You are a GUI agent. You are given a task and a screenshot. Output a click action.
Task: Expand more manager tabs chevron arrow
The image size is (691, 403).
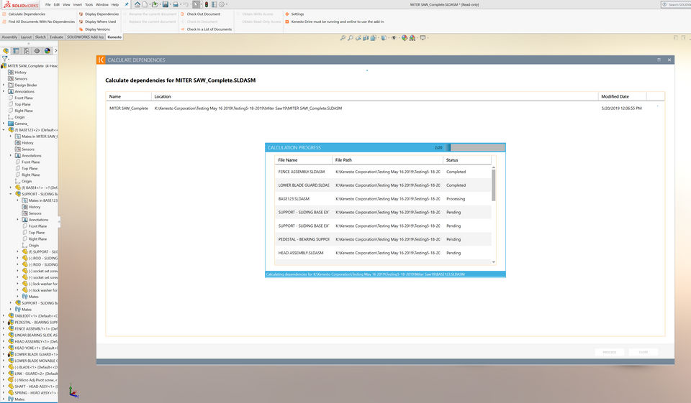click(x=55, y=50)
